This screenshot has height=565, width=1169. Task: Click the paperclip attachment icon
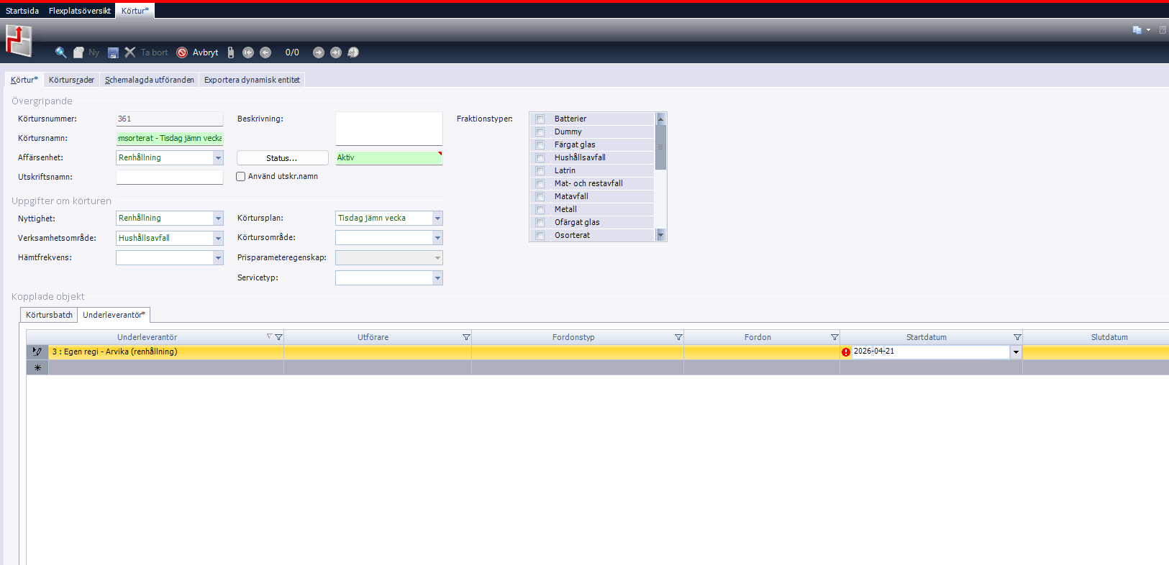pyautogui.click(x=231, y=52)
